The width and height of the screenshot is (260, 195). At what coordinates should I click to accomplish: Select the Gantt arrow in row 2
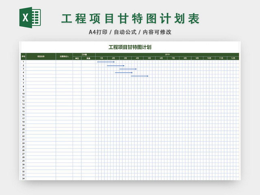pyautogui.click(x=115, y=66)
